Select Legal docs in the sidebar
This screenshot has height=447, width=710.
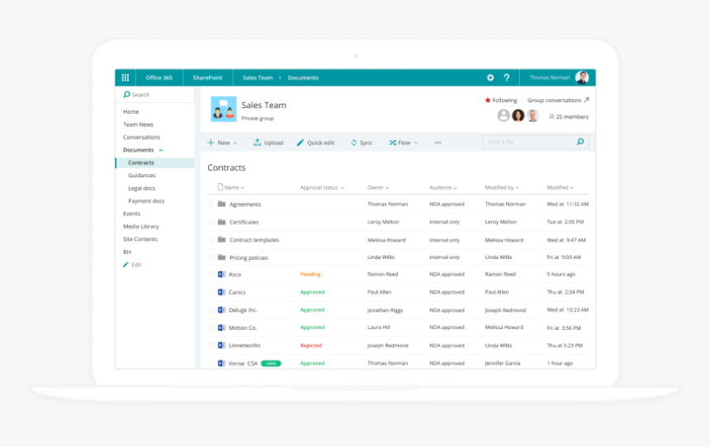[x=142, y=188]
